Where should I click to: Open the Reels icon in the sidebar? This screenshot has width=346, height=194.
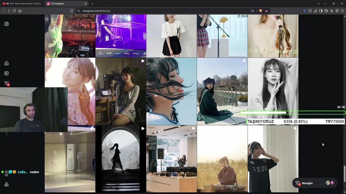click(x=6, y=73)
